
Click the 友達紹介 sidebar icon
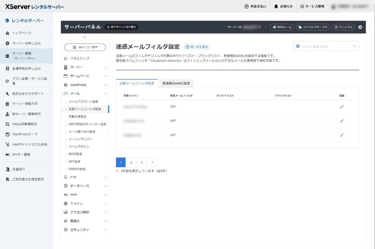7,169
